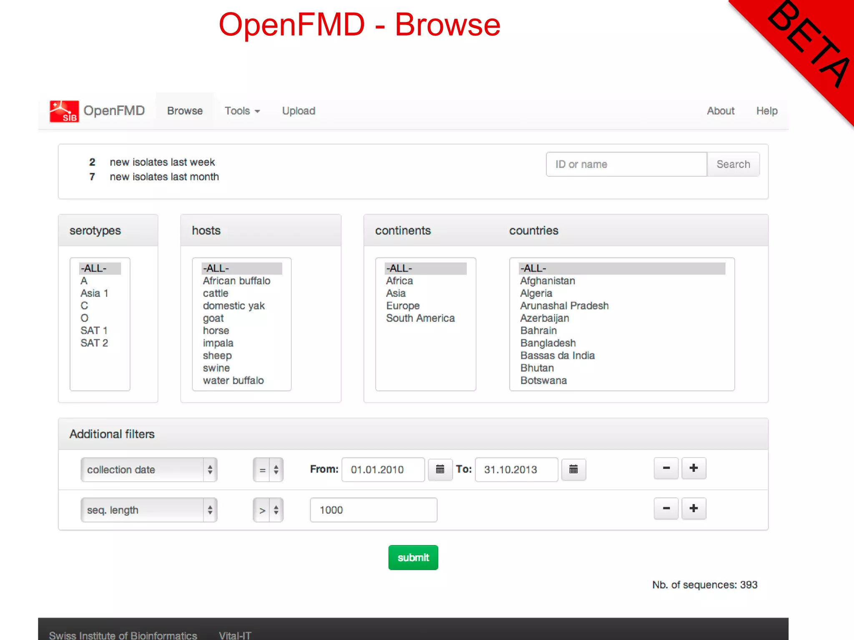The height and width of the screenshot is (640, 854).
Task: Expand the Tools menu
Action: [242, 111]
